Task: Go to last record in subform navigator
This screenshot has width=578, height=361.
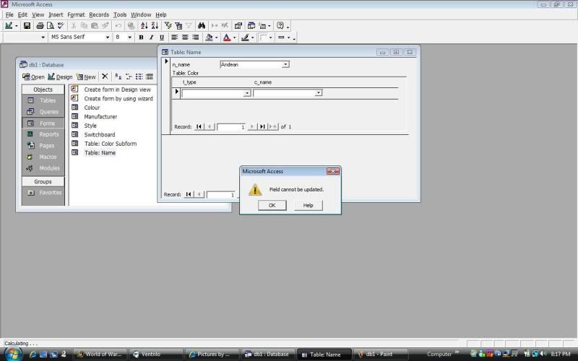Action: 262,126
